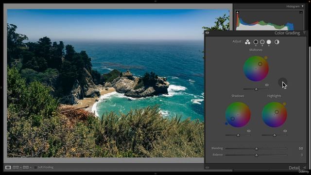Click the Detail panel title
Screen dimensions: 311x175
(x=294, y=168)
